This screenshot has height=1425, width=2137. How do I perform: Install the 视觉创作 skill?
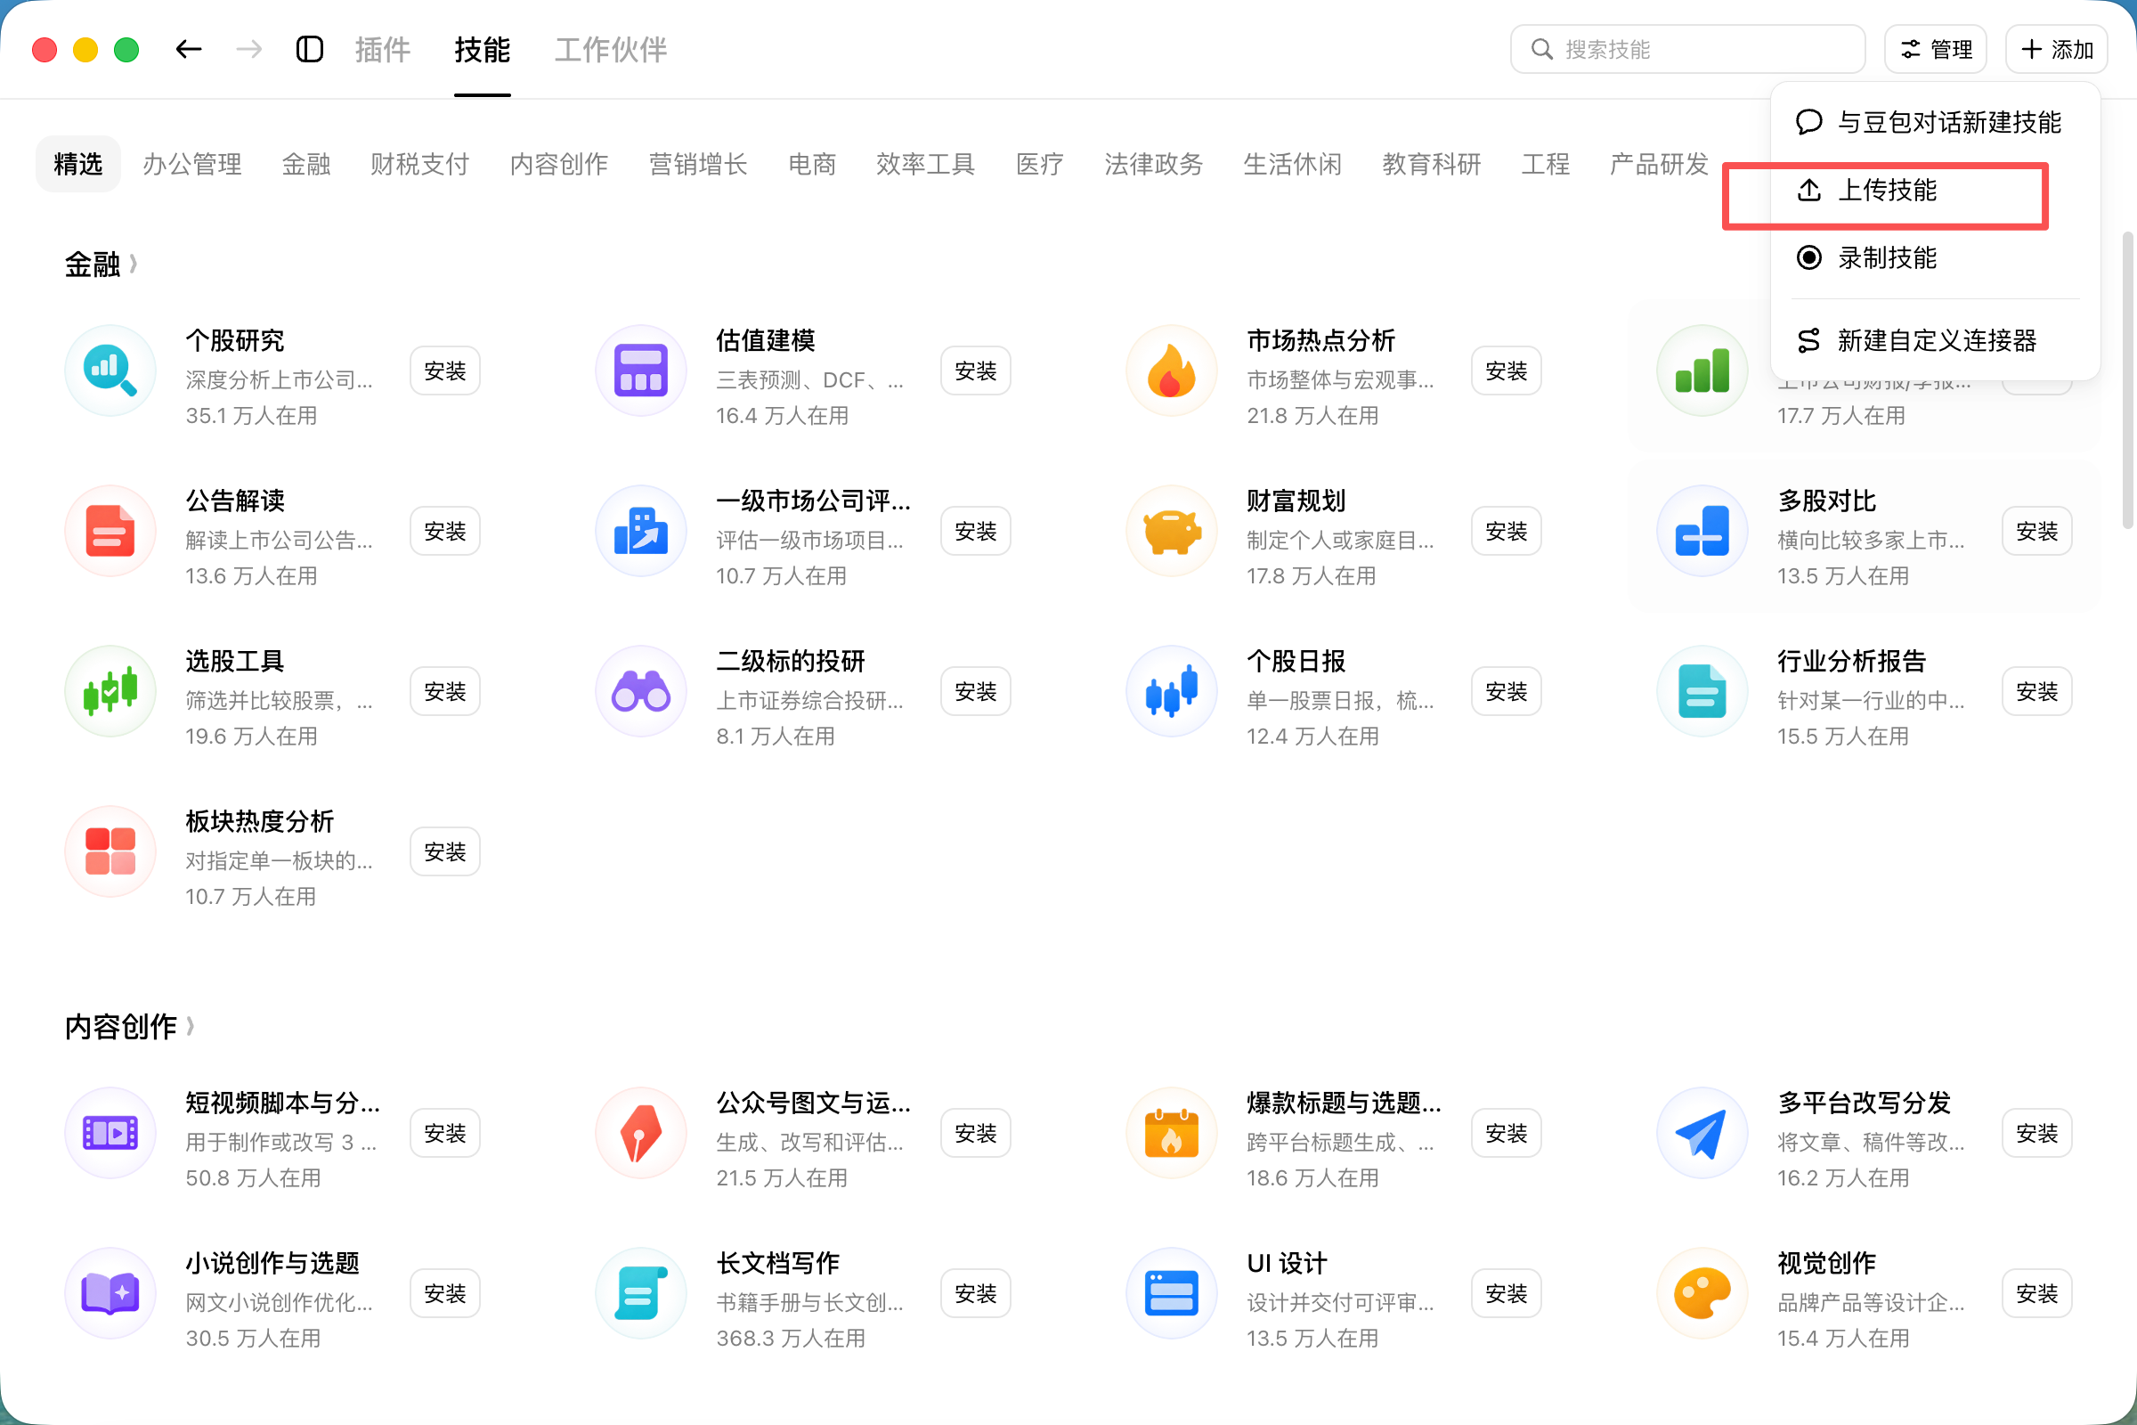(x=2037, y=1293)
